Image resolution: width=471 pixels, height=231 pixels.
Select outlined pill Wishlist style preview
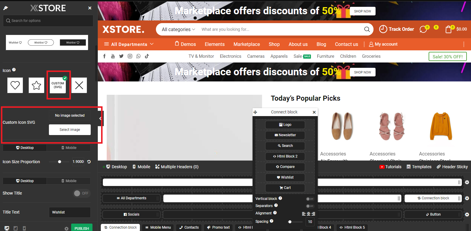(x=41, y=43)
